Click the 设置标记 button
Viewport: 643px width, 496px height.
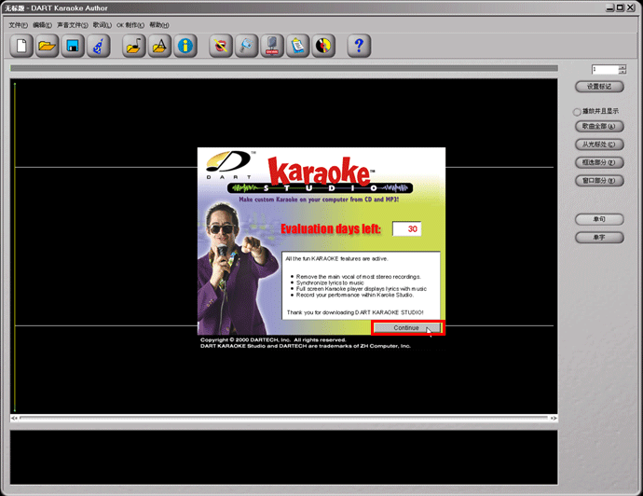[599, 87]
